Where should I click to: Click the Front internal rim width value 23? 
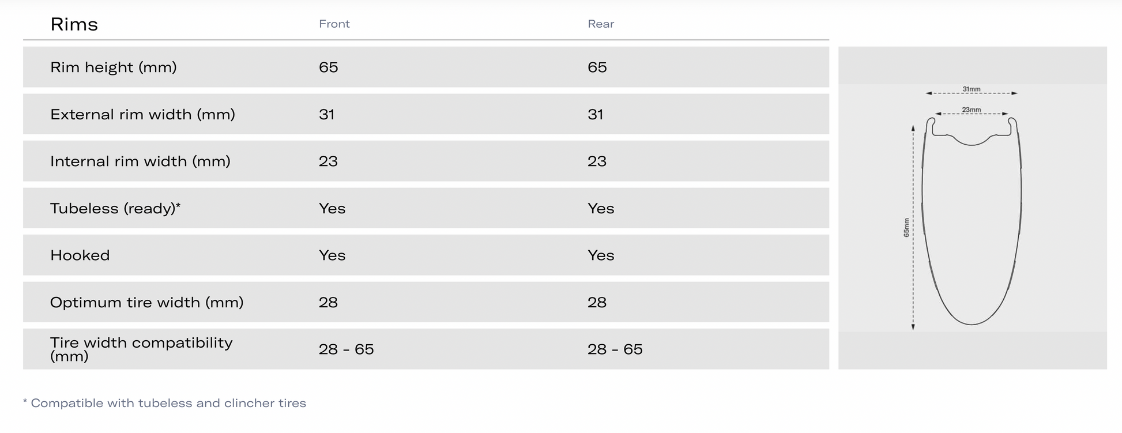[328, 161]
